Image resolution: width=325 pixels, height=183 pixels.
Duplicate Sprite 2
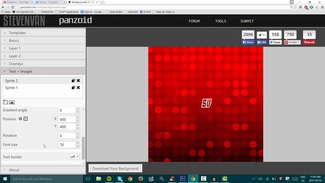point(73,80)
